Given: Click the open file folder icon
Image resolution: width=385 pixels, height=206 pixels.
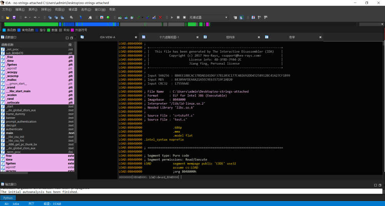Looking at the screenshot, I should 8,17.
